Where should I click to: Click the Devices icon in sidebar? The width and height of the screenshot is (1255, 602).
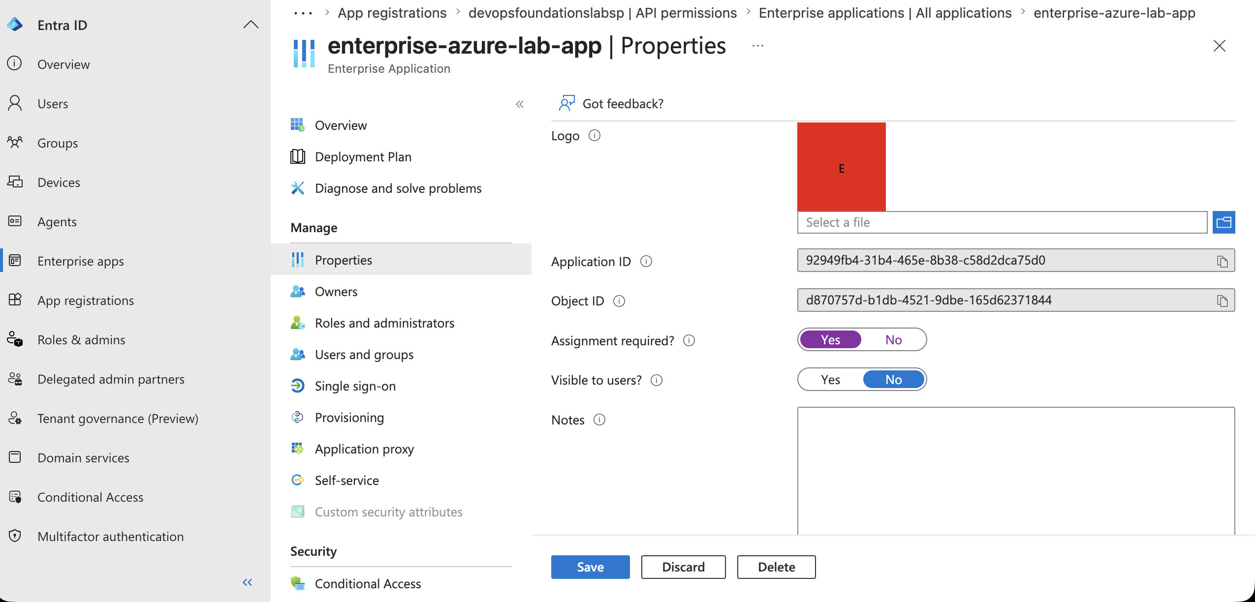15,182
